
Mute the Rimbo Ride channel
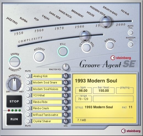point(28,102)
